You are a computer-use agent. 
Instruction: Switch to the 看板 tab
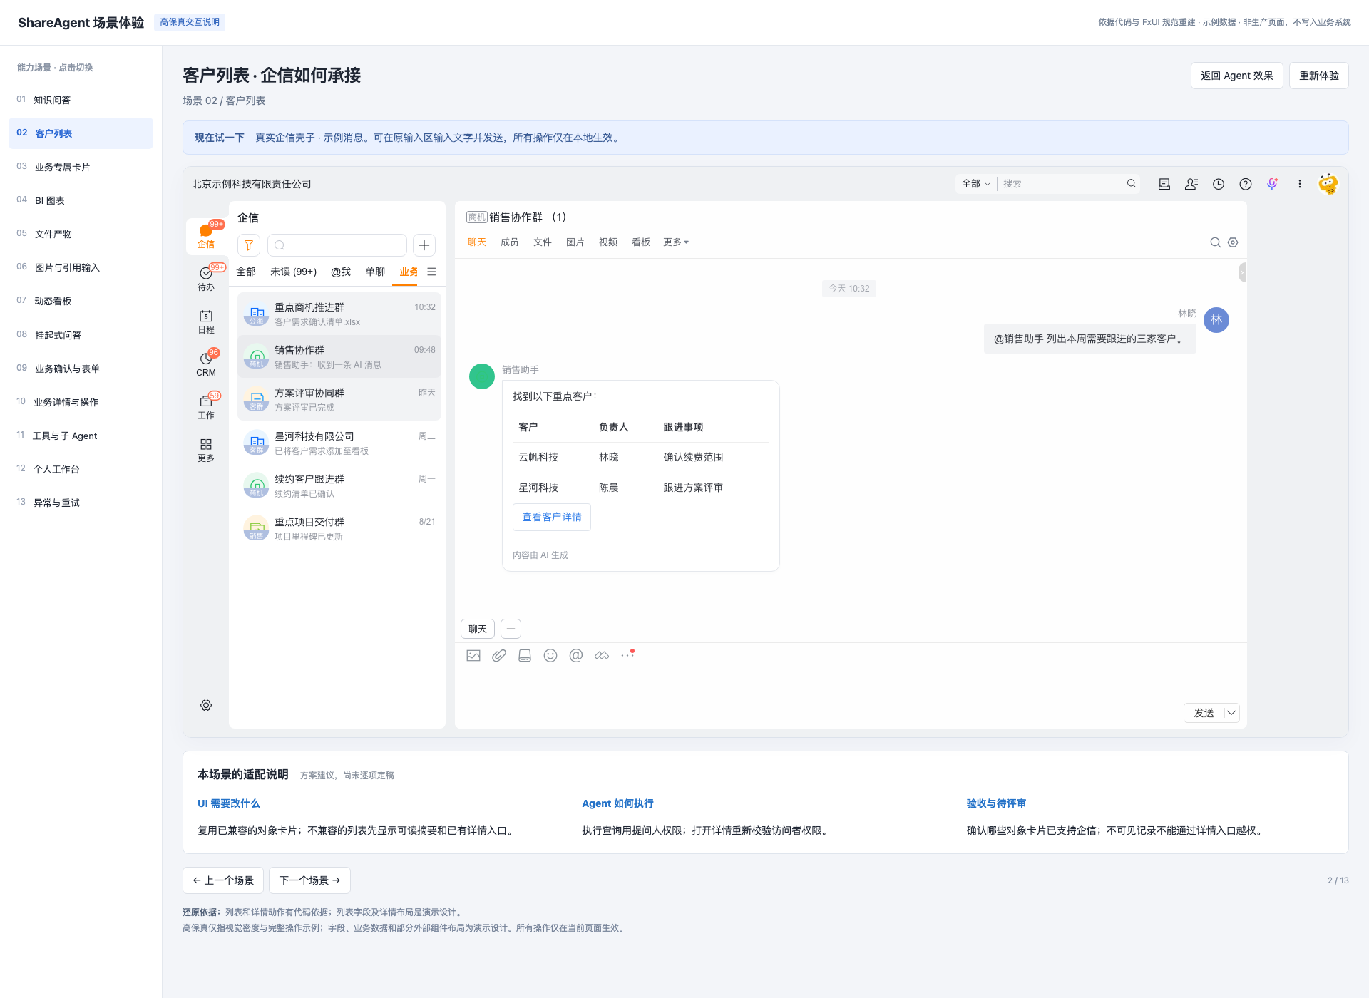click(641, 242)
